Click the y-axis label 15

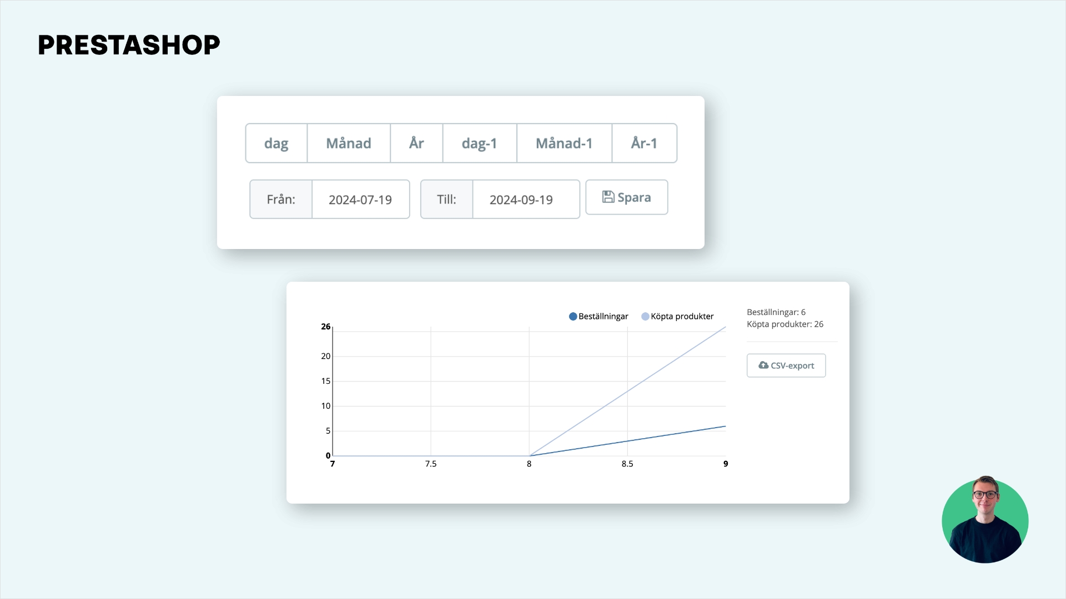tap(326, 381)
